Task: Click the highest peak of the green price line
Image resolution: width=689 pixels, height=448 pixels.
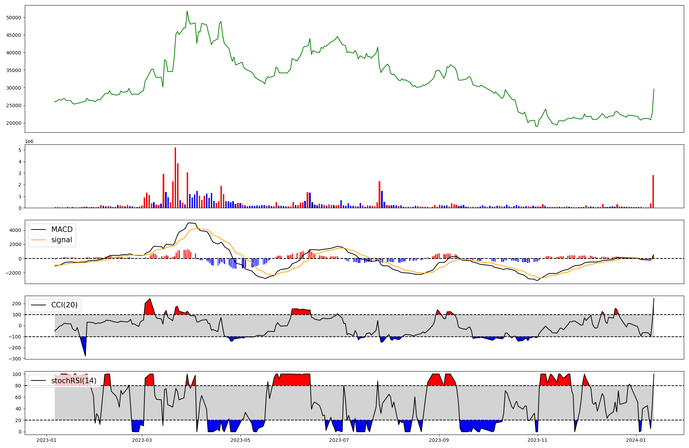Action: pos(187,11)
